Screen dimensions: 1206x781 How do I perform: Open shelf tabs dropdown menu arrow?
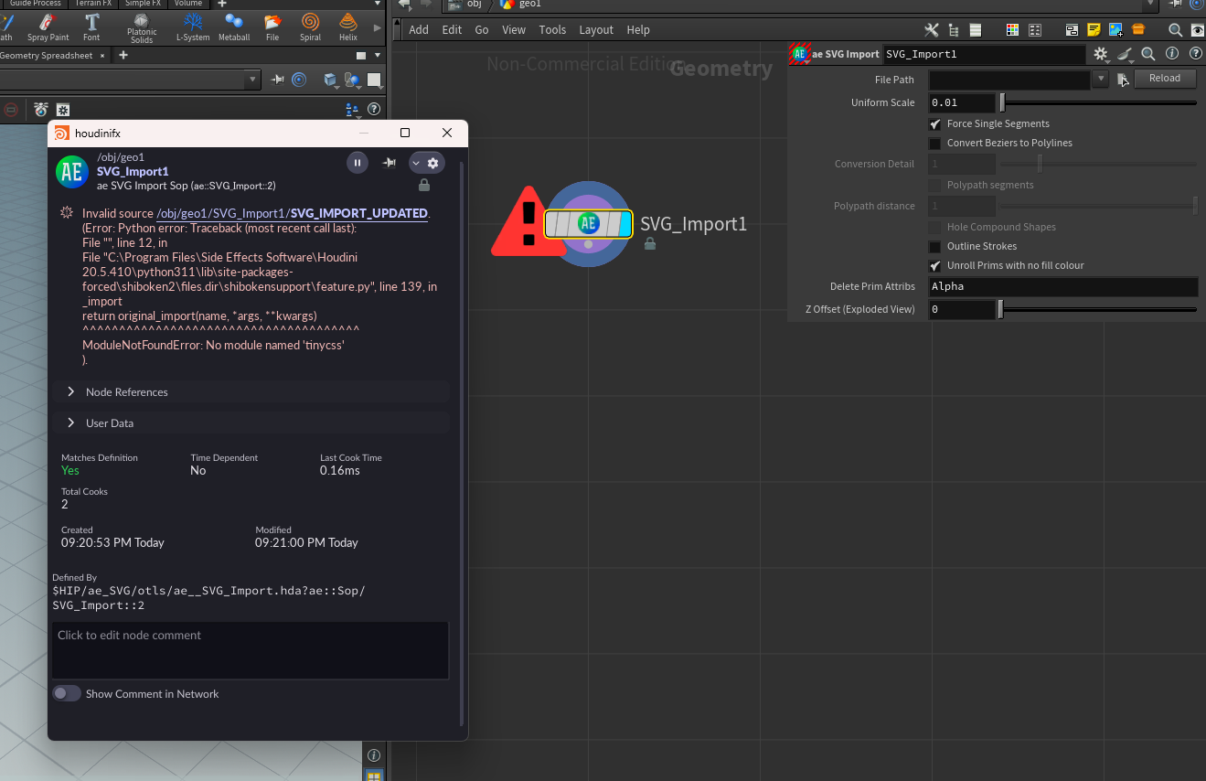(x=378, y=4)
